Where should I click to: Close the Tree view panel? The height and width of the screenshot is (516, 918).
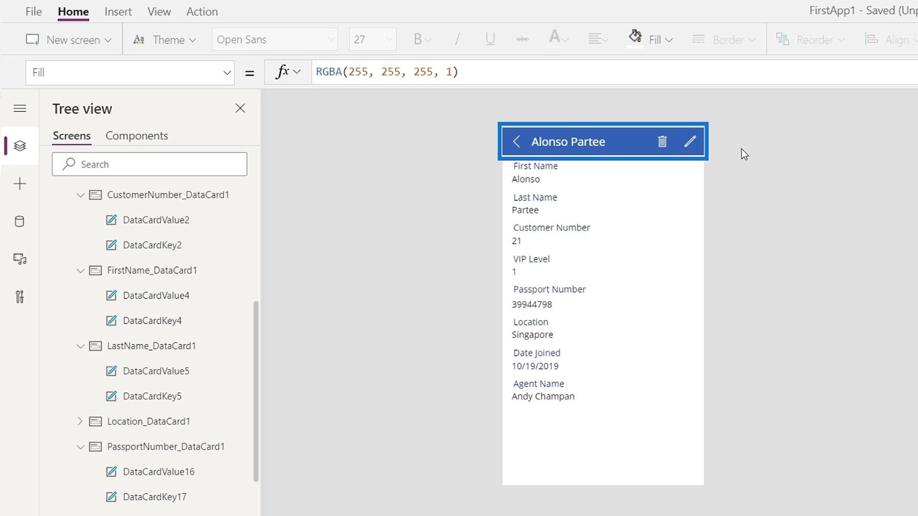tap(240, 108)
